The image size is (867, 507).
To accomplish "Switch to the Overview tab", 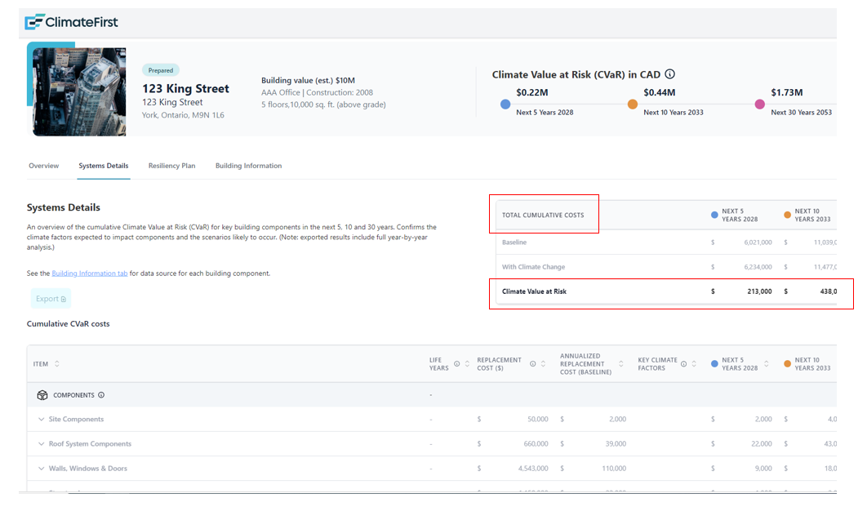I will click(x=43, y=166).
